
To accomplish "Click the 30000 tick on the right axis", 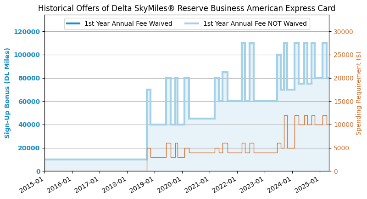I will (x=342, y=31).
